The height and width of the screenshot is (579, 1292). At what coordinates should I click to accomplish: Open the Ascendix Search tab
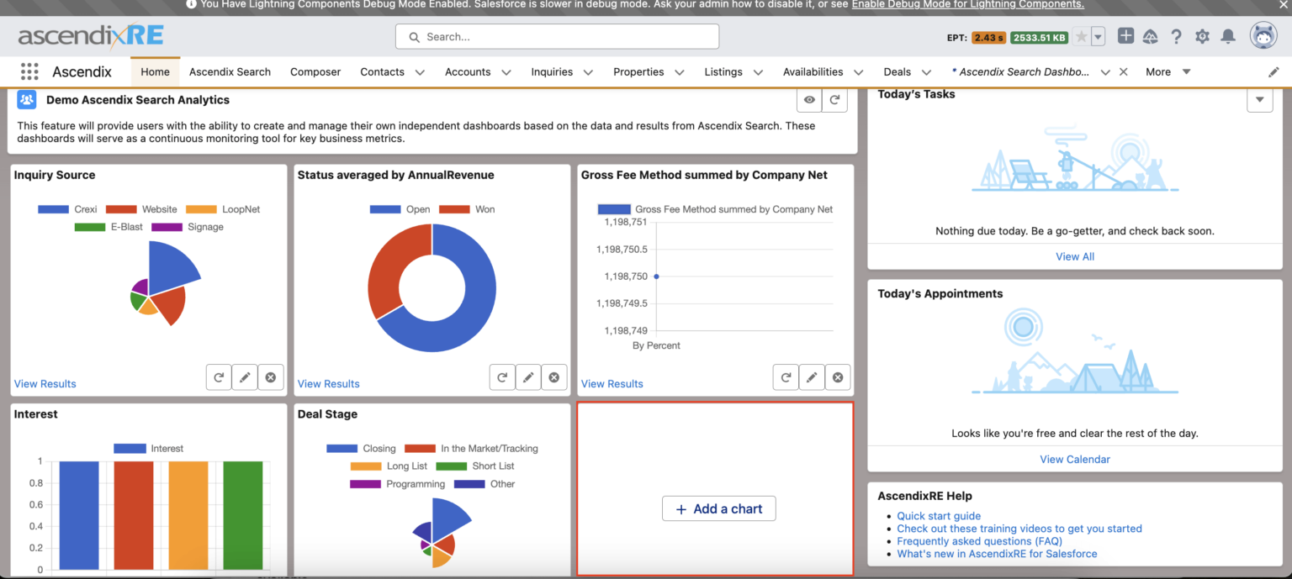230,72
